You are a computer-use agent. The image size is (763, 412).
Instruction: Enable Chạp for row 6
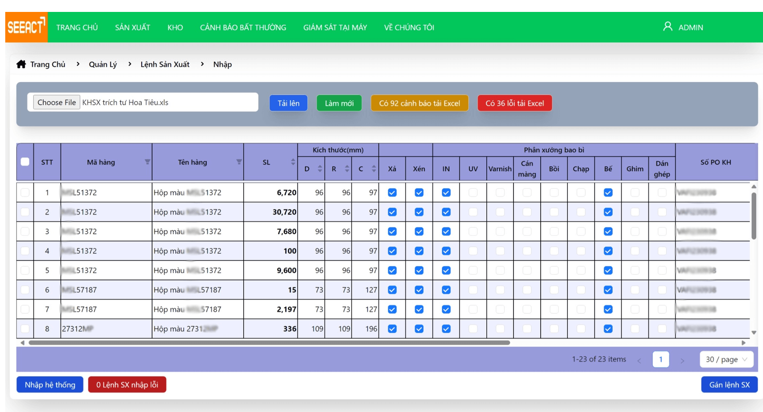[x=581, y=290]
